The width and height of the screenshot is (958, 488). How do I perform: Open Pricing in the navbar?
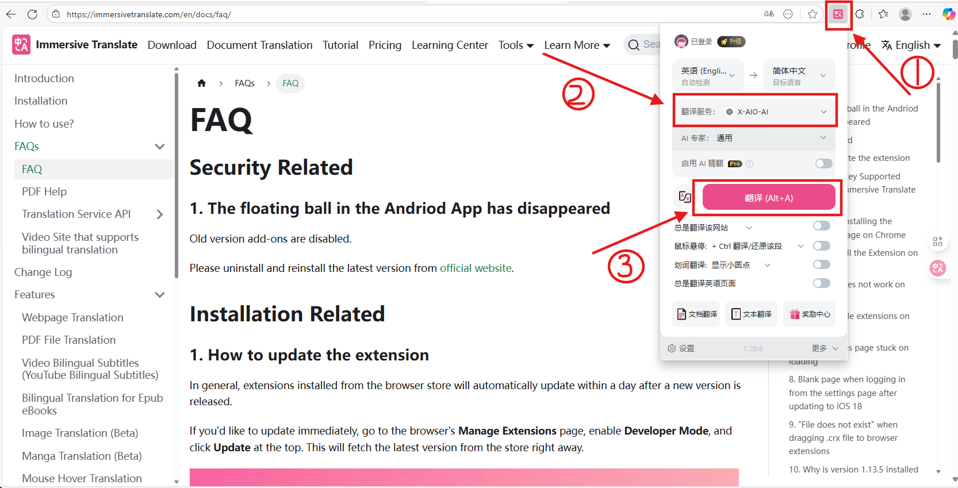pyautogui.click(x=385, y=45)
